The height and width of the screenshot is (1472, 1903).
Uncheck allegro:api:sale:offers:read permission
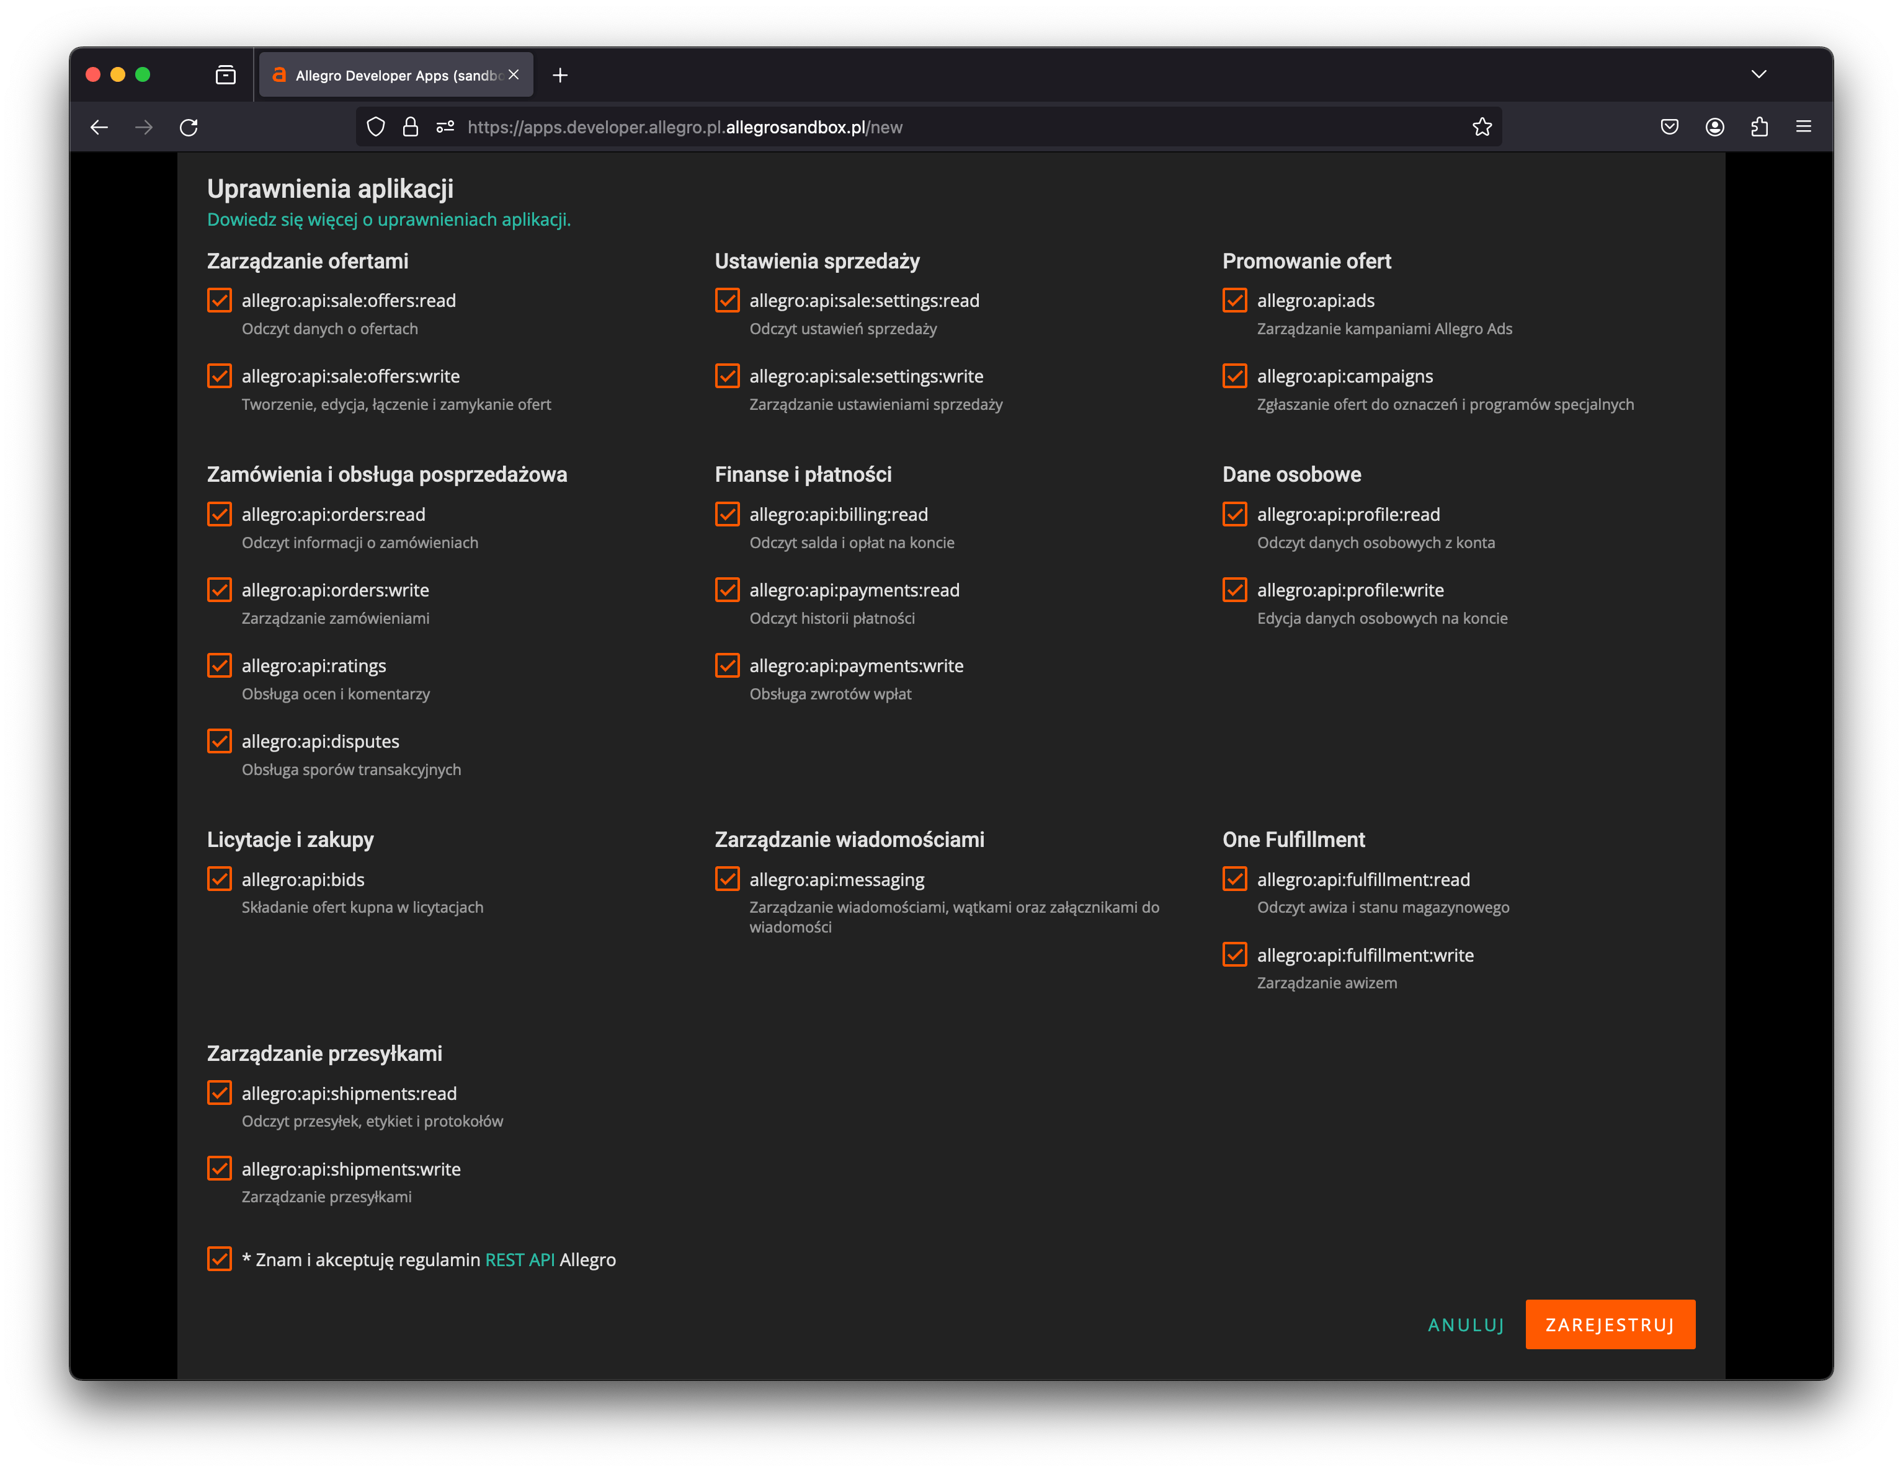pyautogui.click(x=220, y=301)
